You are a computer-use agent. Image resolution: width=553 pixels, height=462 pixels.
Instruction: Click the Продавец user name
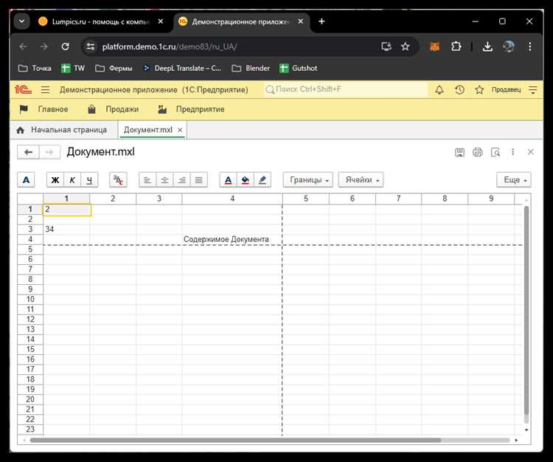[x=506, y=89]
